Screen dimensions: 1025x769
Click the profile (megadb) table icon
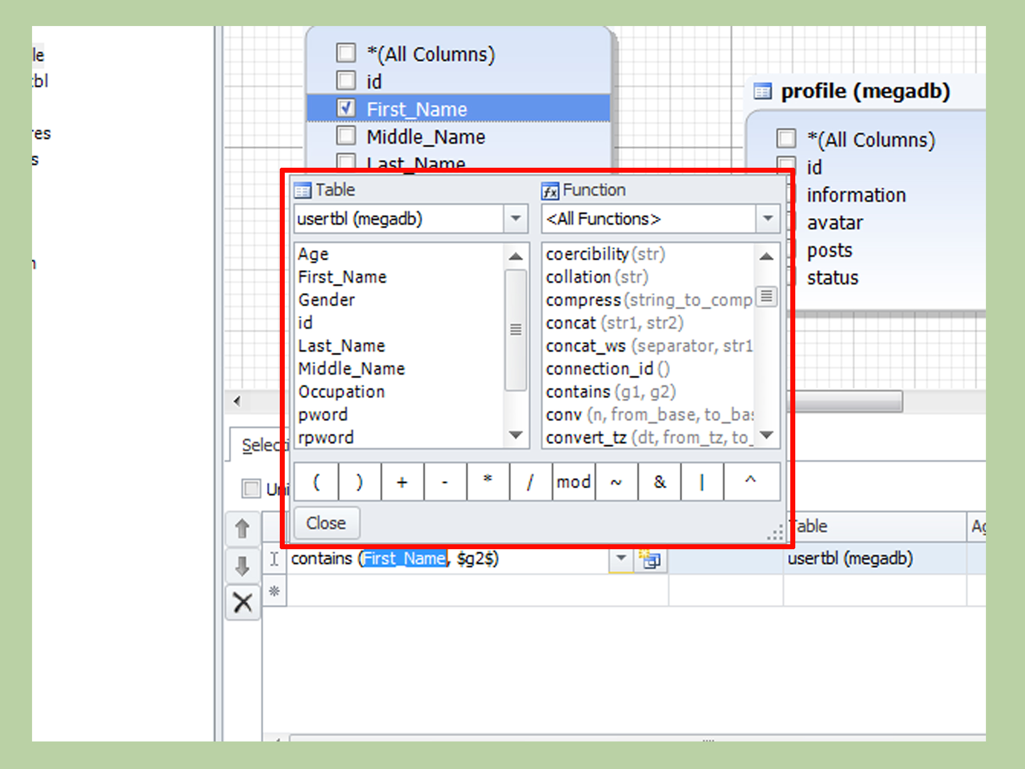tap(762, 92)
